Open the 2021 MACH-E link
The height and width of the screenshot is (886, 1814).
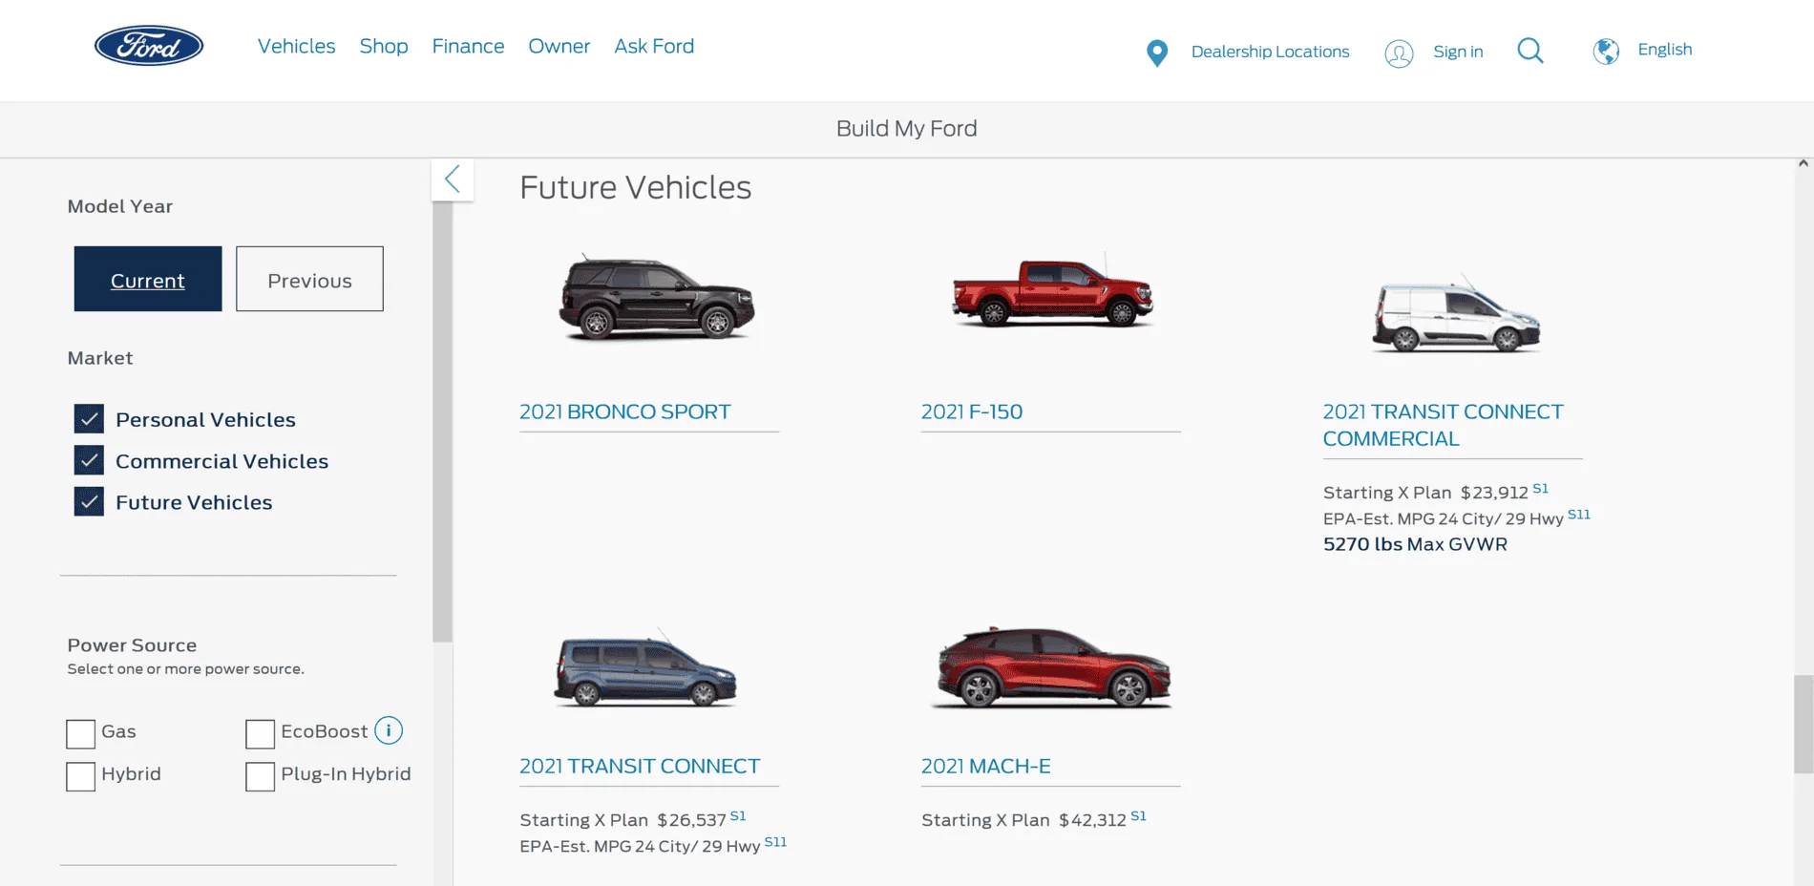click(x=986, y=766)
